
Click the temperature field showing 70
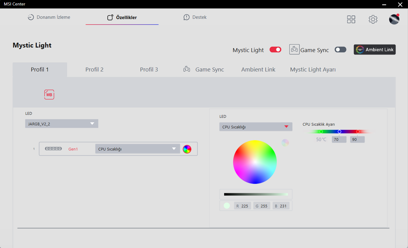(339, 140)
